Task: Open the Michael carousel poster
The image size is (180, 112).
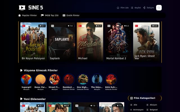Action: tap(90, 42)
